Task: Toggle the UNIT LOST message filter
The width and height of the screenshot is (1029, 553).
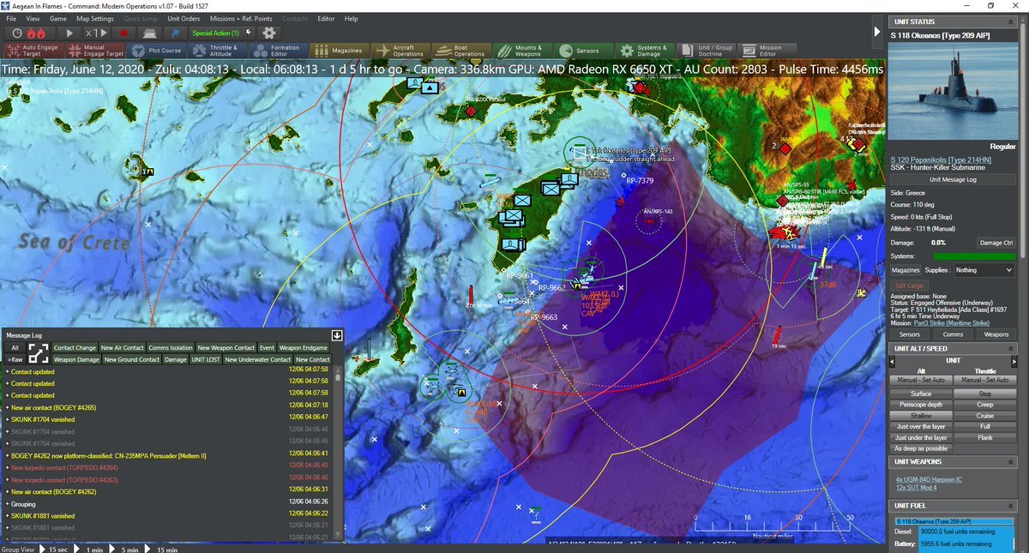Action: [x=206, y=359]
